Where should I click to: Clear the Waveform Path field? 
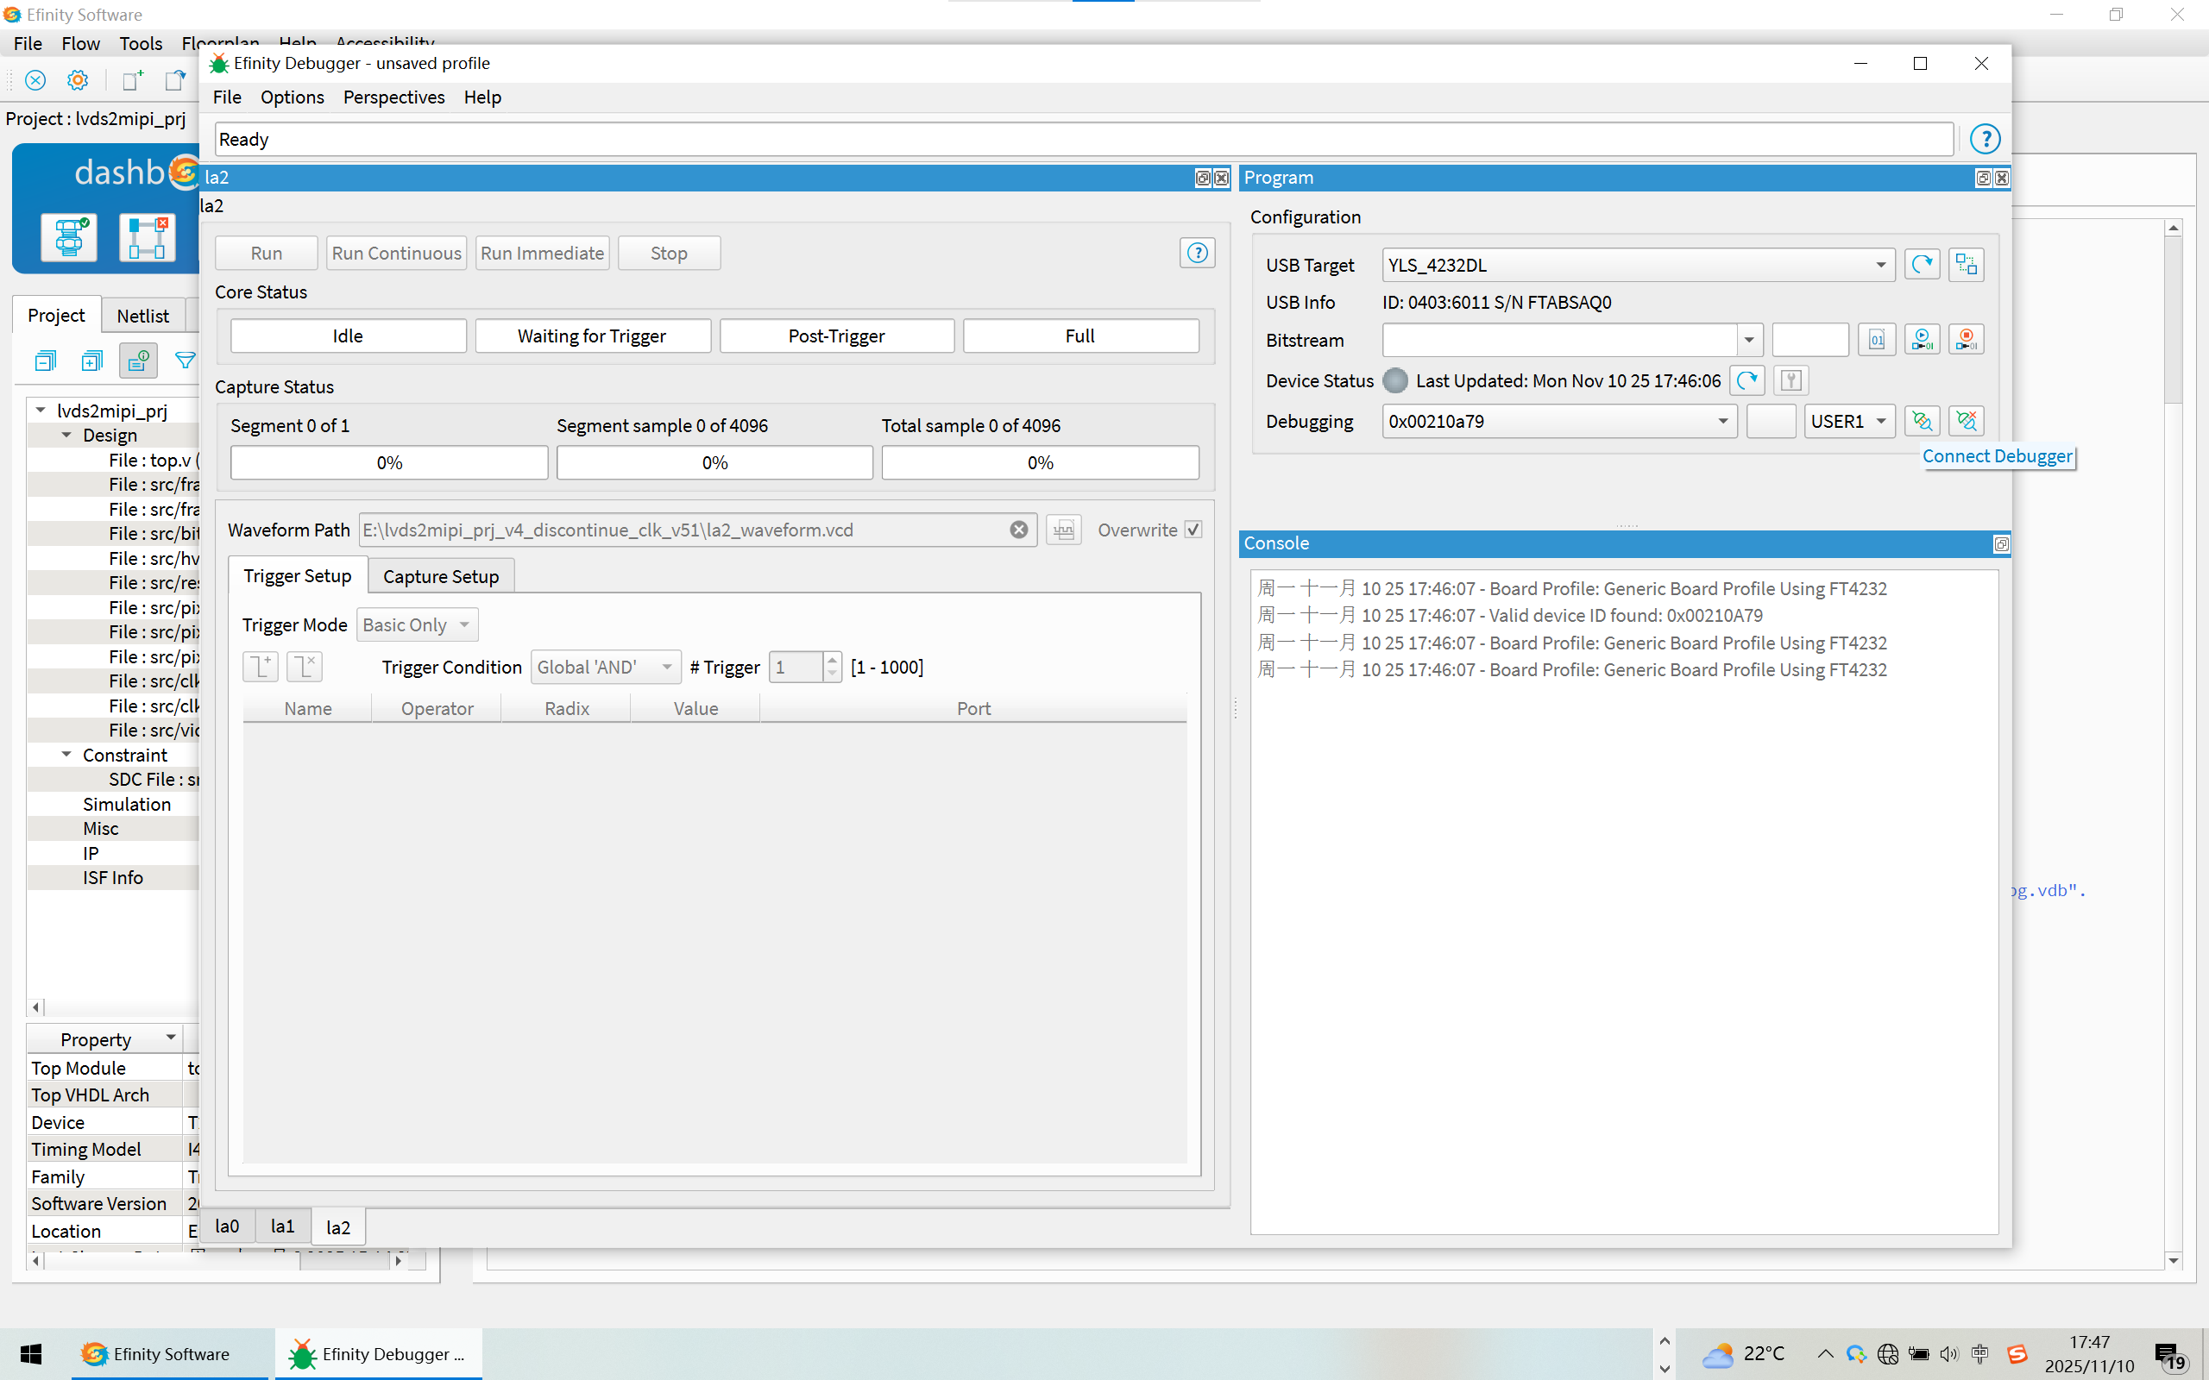(x=1019, y=530)
